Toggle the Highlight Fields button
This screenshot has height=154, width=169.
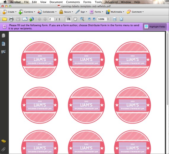(155, 26)
